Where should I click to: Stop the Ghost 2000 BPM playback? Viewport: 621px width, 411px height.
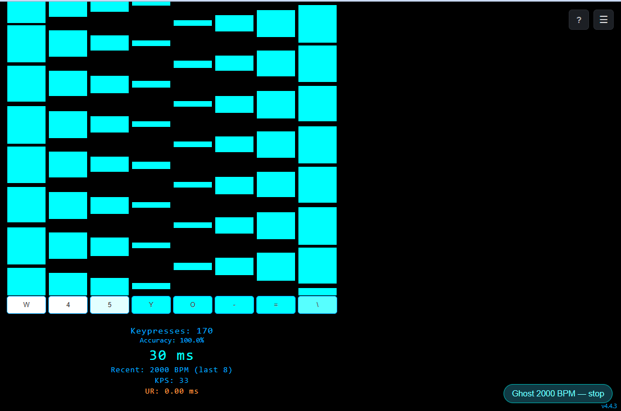[557, 394]
